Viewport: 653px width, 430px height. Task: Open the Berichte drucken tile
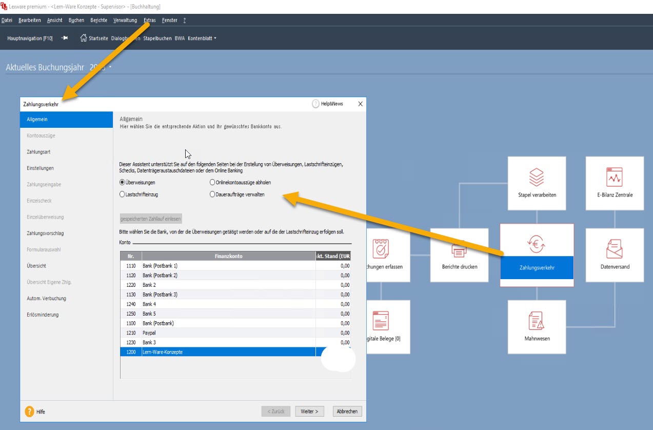[459, 255]
